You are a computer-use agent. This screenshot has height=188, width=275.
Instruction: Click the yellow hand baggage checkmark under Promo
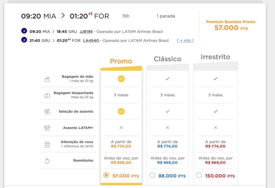tap(121, 79)
